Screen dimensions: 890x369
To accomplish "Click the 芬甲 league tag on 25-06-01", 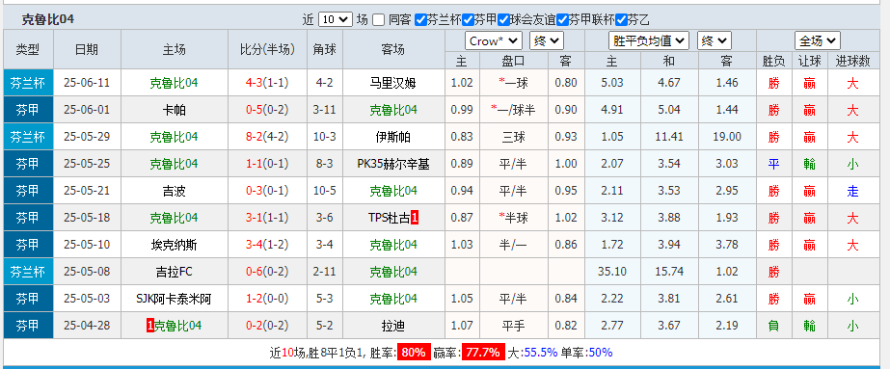I will tap(28, 110).
